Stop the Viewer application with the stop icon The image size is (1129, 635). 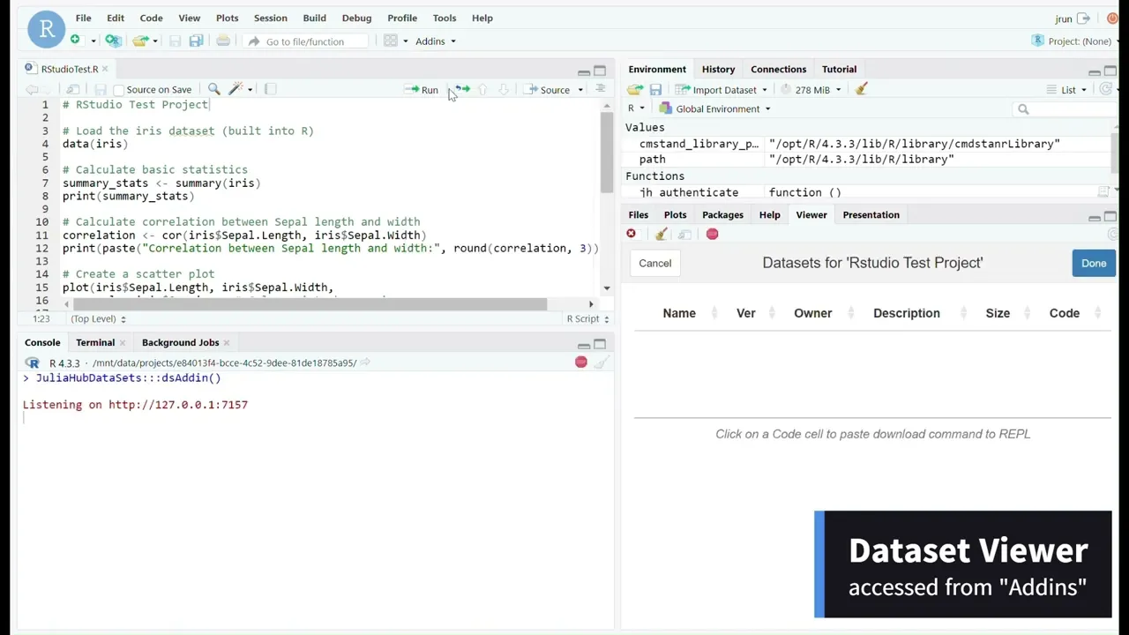pyautogui.click(x=712, y=234)
